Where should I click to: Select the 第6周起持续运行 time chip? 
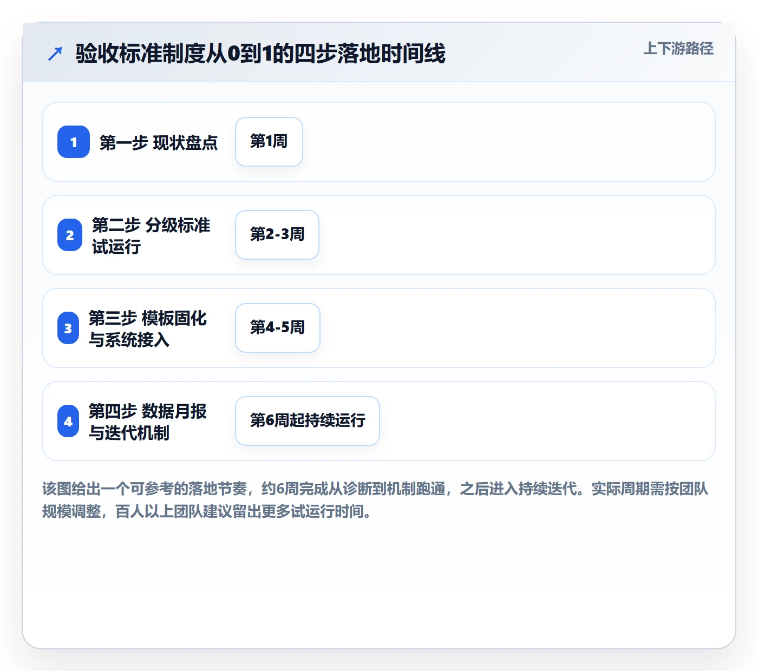click(308, 421)
